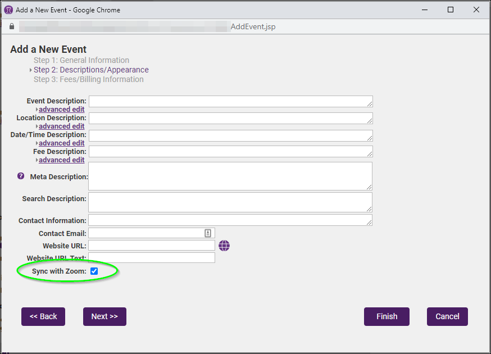Click the Website URL input field
Image resolution: width=491 pixels, height=354 pixels.
152,246
